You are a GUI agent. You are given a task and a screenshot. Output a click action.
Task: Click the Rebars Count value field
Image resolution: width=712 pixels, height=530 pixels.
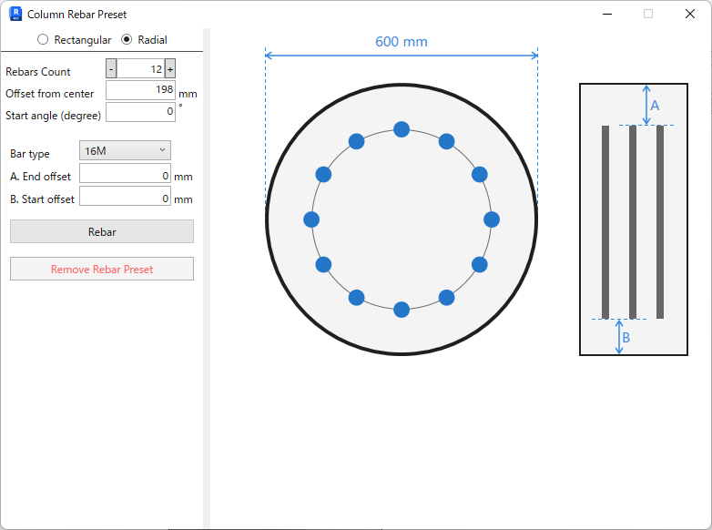click(140, 69)
